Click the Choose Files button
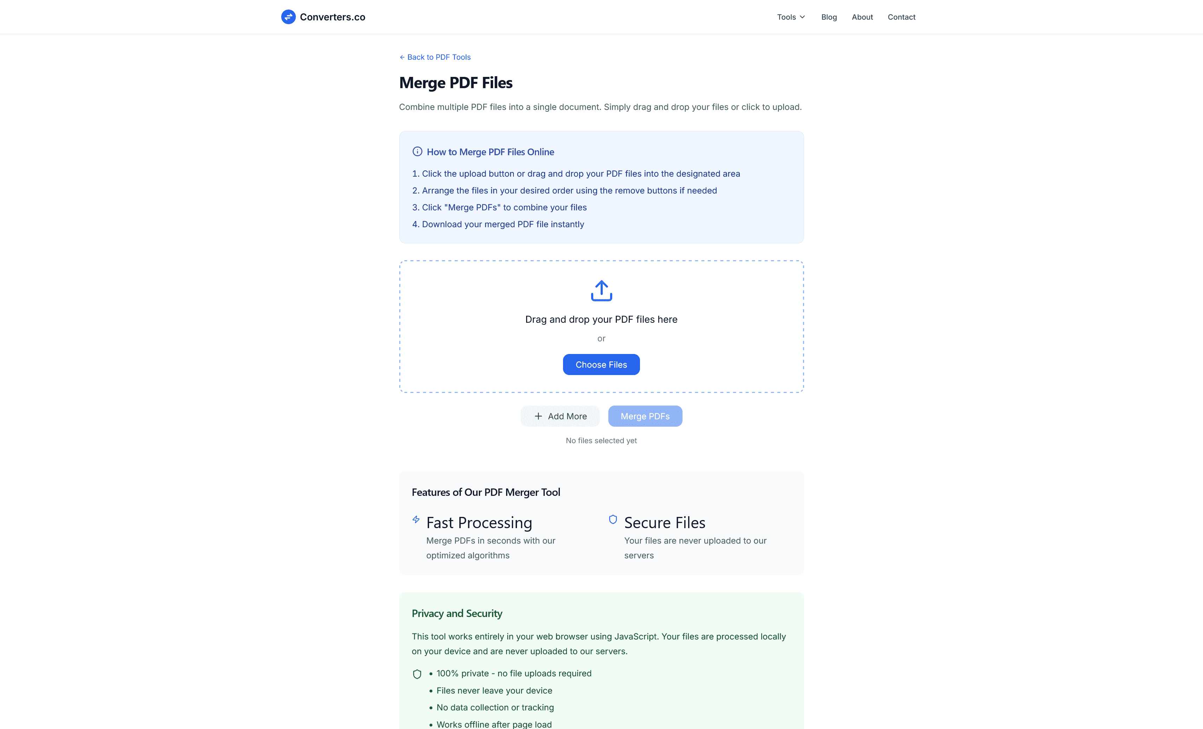The width and height of the screenshot is (1203, 729). click(x=601, y=364)
